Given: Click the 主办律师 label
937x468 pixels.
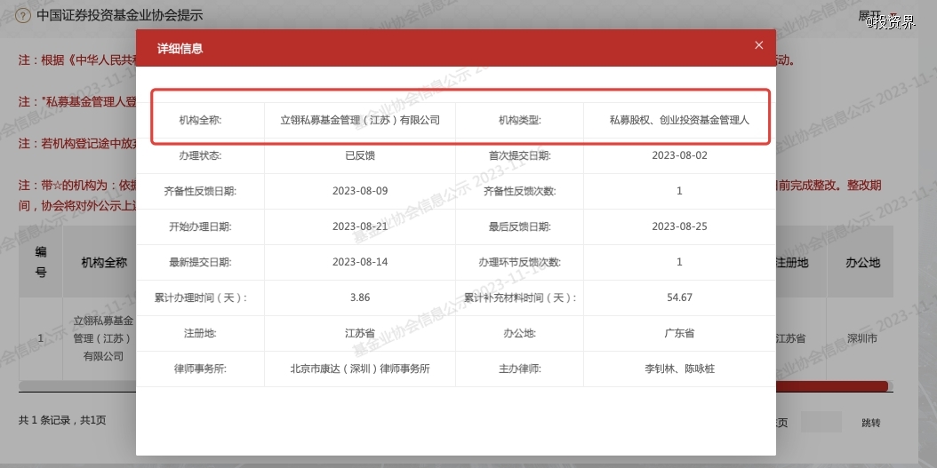Looking at the screenshot, I should pyautogui.click(x=520, y=369).
